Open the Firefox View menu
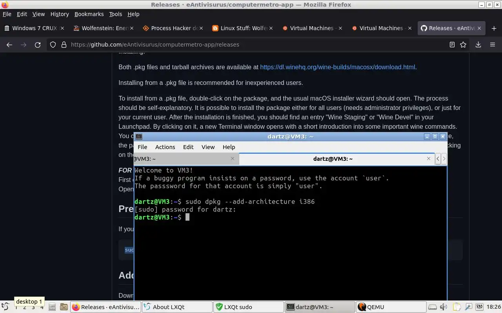Viewport: 502px width, 313px height. (x=38, y=14)
